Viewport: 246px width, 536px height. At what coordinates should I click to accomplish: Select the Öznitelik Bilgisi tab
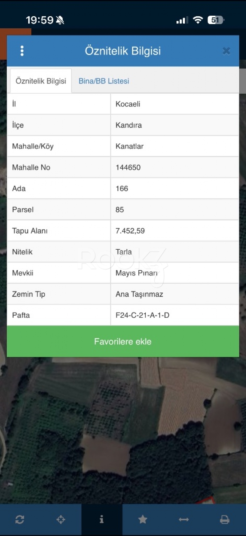41,81
